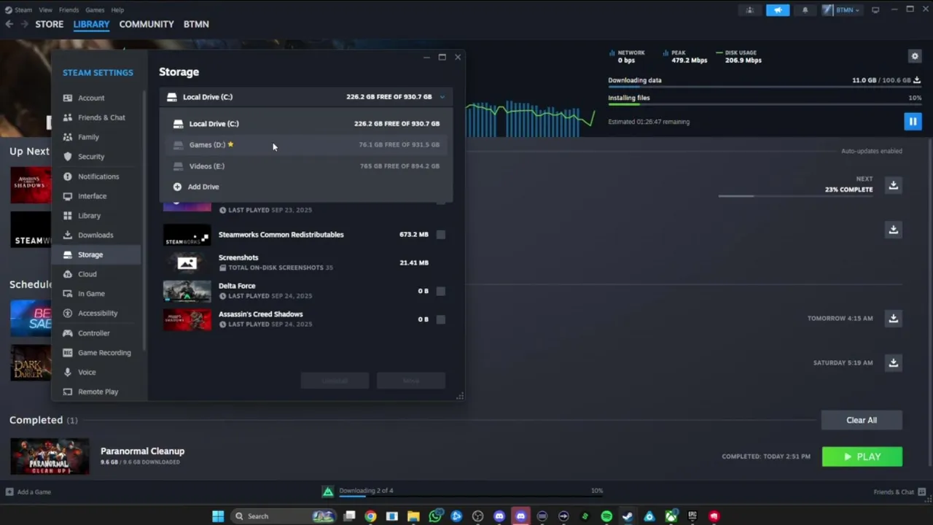The width and height of the screenshot is (933, 525).
Task: Click Add a Game plus icon
Action: pos(9,492)
